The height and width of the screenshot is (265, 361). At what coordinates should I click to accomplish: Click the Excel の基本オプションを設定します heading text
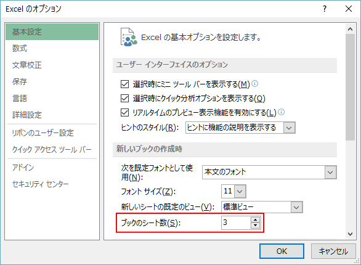(x=201, y=38)
